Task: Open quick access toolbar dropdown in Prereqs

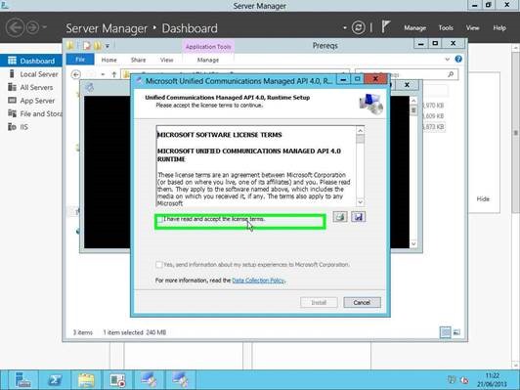Action: point(108,46)
